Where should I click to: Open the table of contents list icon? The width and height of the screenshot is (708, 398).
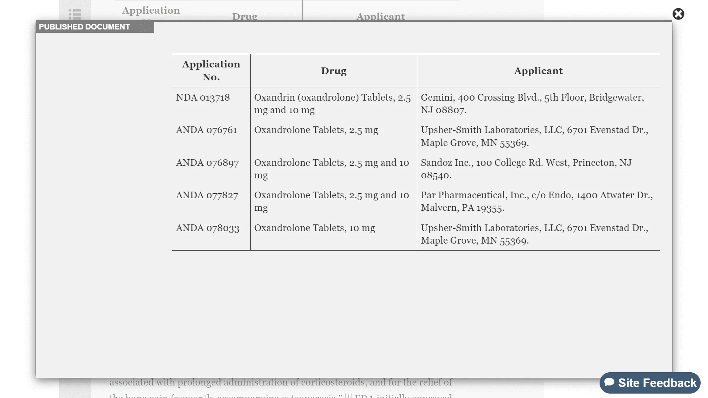[x=75, y=14]
